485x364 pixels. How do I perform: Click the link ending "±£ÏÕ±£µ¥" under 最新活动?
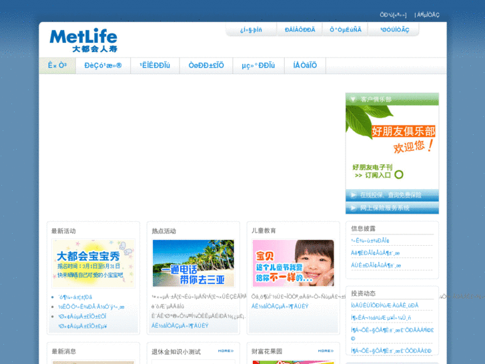pos(83,326)
